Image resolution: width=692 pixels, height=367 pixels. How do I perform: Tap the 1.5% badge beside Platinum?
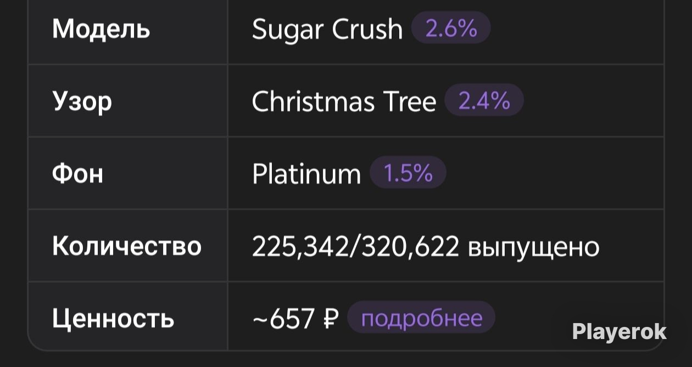coord(408,173)
